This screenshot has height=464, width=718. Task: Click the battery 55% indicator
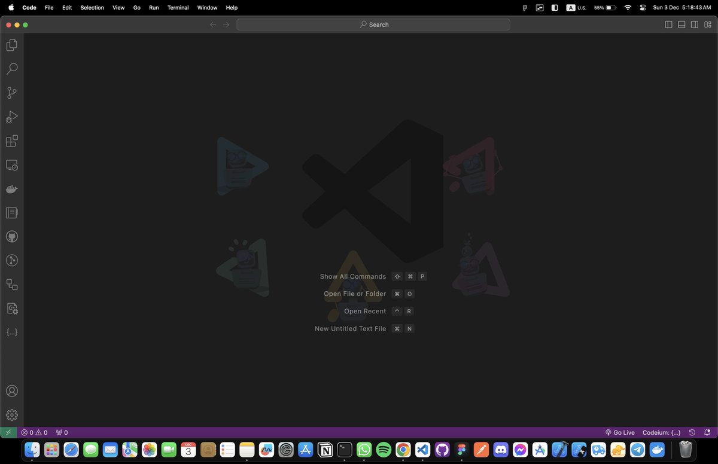(605, 8)
